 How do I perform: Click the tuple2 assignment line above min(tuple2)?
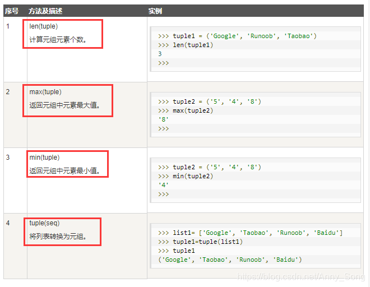coord(210,168)
